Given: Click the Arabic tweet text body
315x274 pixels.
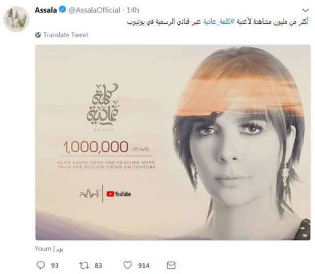Looking at the screenshot, I should coord(218,22).
